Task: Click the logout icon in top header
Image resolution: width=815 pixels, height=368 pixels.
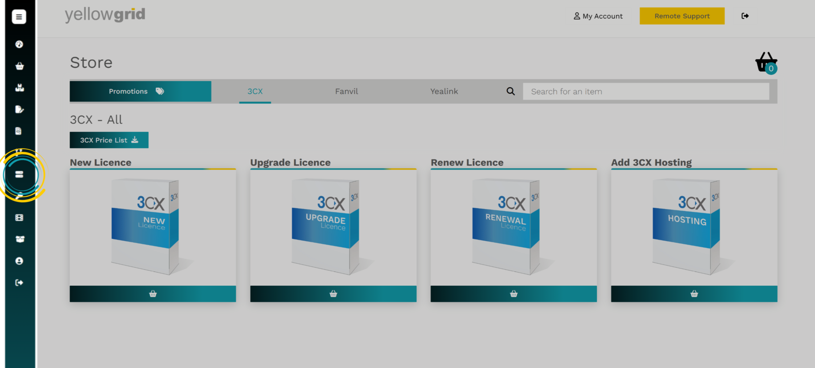Action: 745,16
